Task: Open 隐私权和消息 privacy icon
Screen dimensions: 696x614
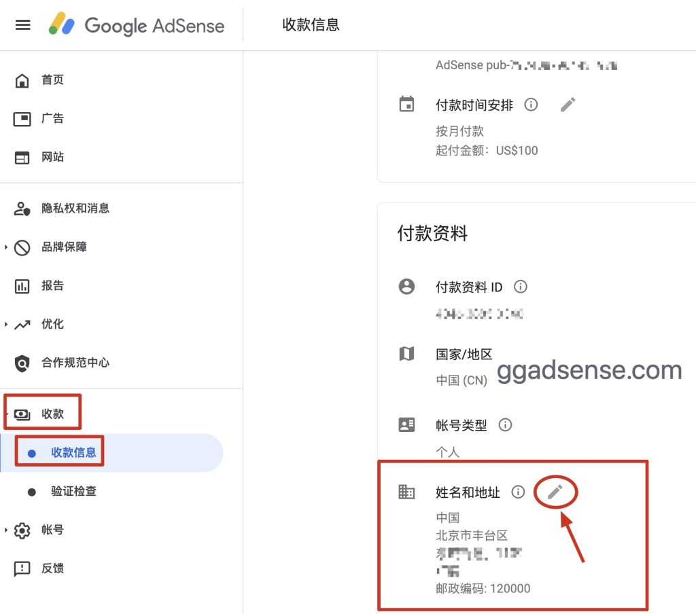Action: click(22, 209)
